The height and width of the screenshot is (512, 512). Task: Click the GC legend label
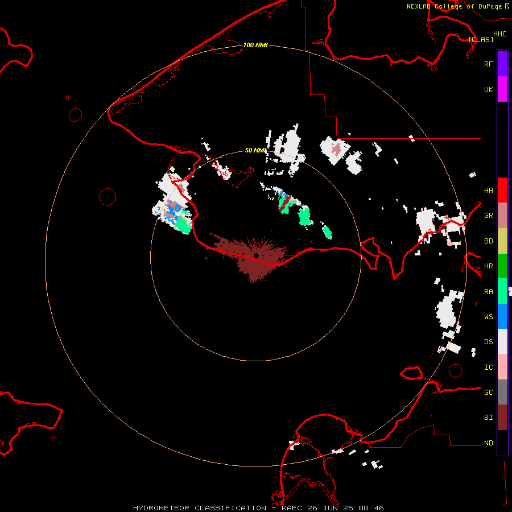[x=488, y=393]
